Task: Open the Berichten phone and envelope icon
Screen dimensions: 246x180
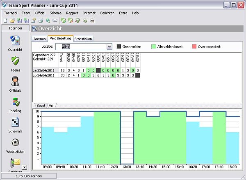Action: (15, 163)
